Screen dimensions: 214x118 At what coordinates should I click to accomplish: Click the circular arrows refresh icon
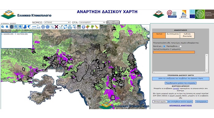65,27
